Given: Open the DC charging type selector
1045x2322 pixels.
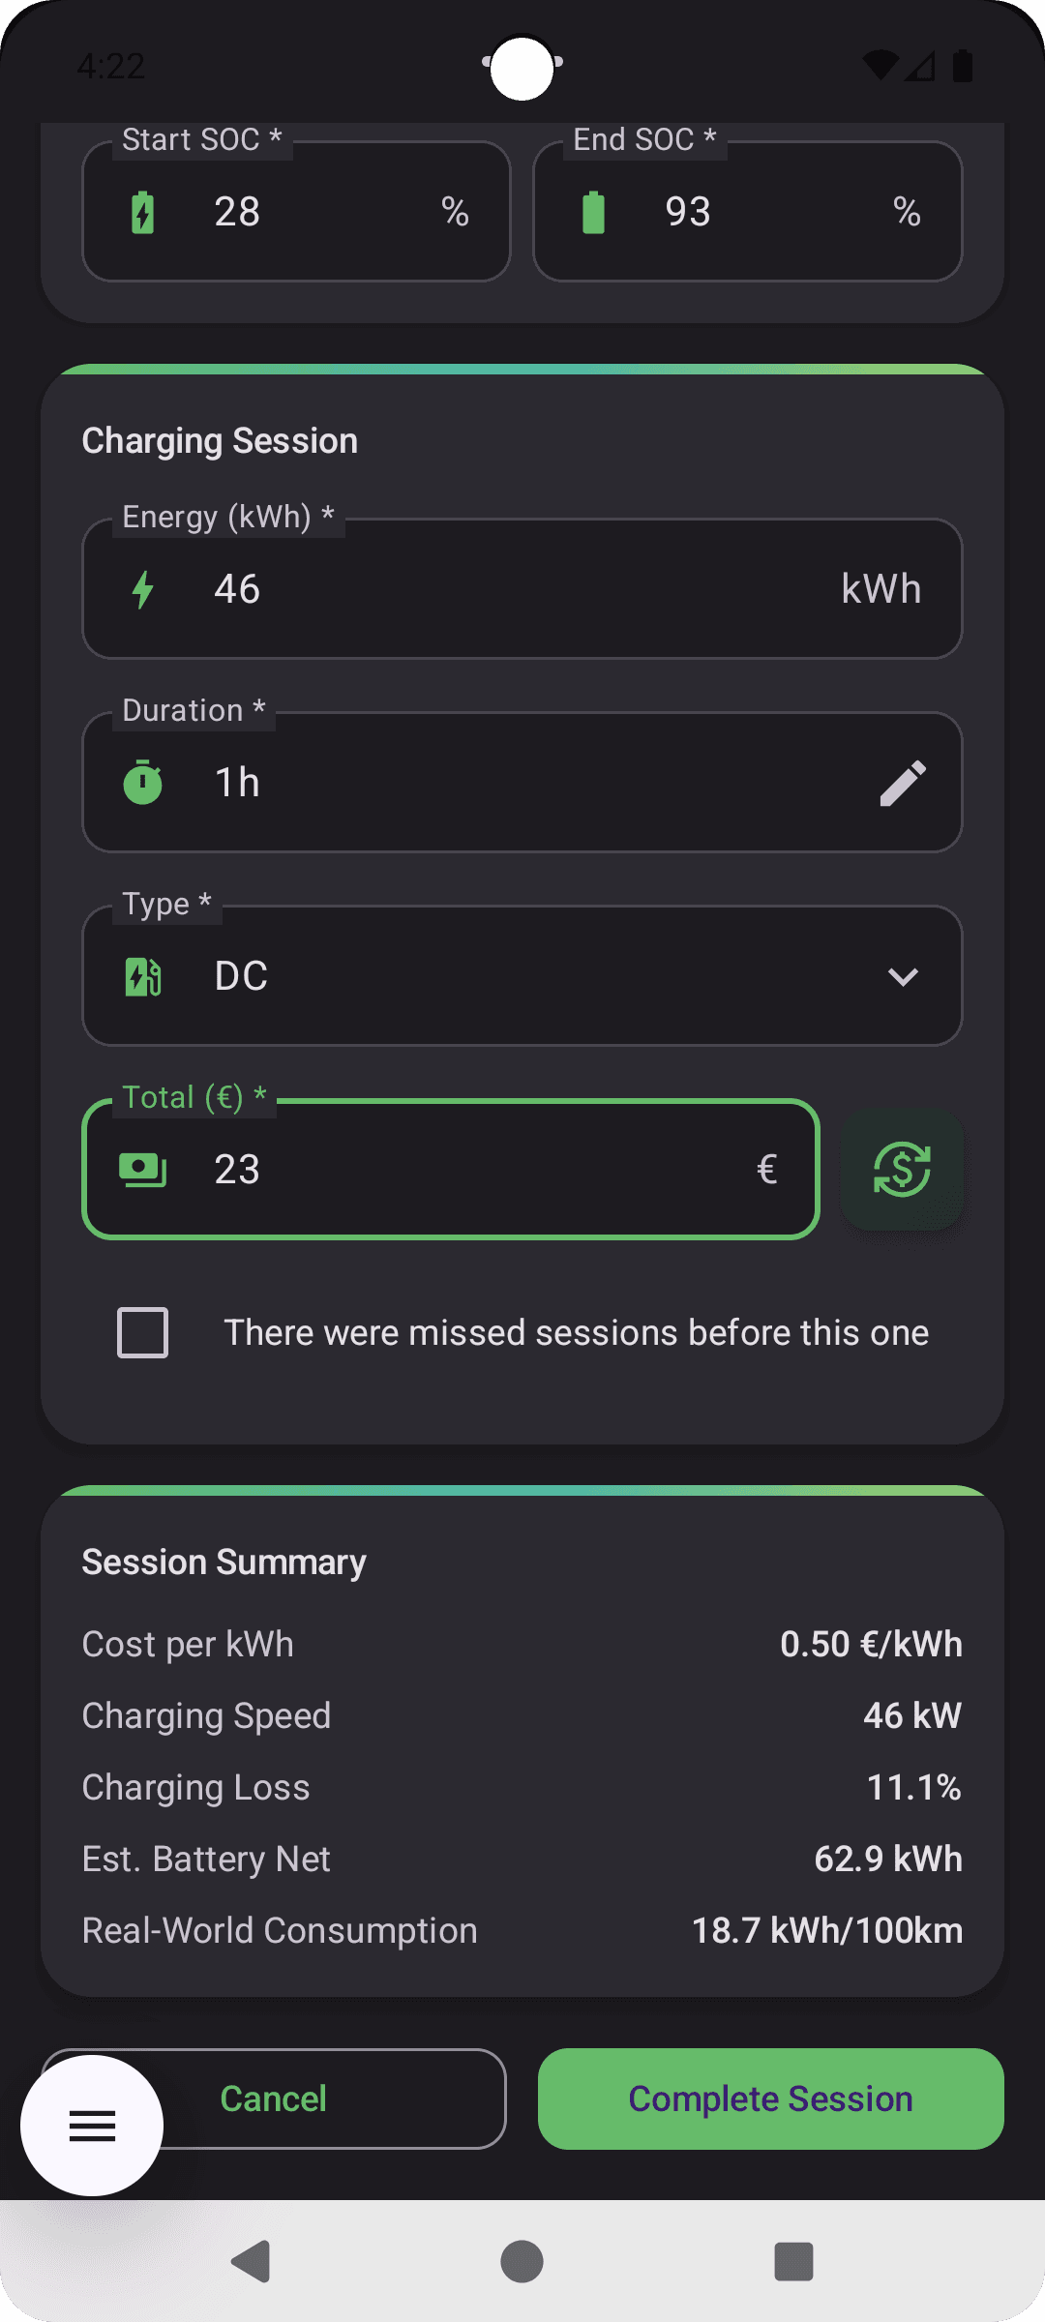Looking at the screenshot, I should point(522,976).
